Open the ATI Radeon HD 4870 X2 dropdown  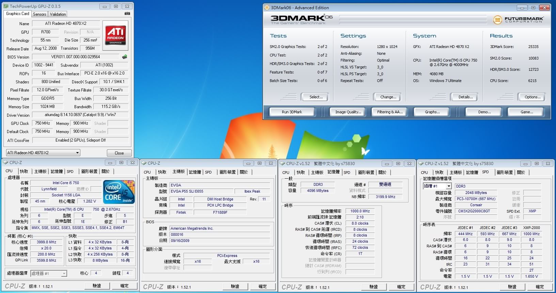43,153
